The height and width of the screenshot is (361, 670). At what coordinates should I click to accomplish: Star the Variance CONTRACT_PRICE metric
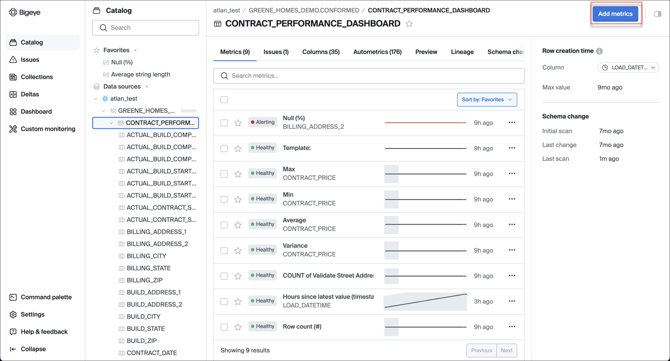(238, 250)
